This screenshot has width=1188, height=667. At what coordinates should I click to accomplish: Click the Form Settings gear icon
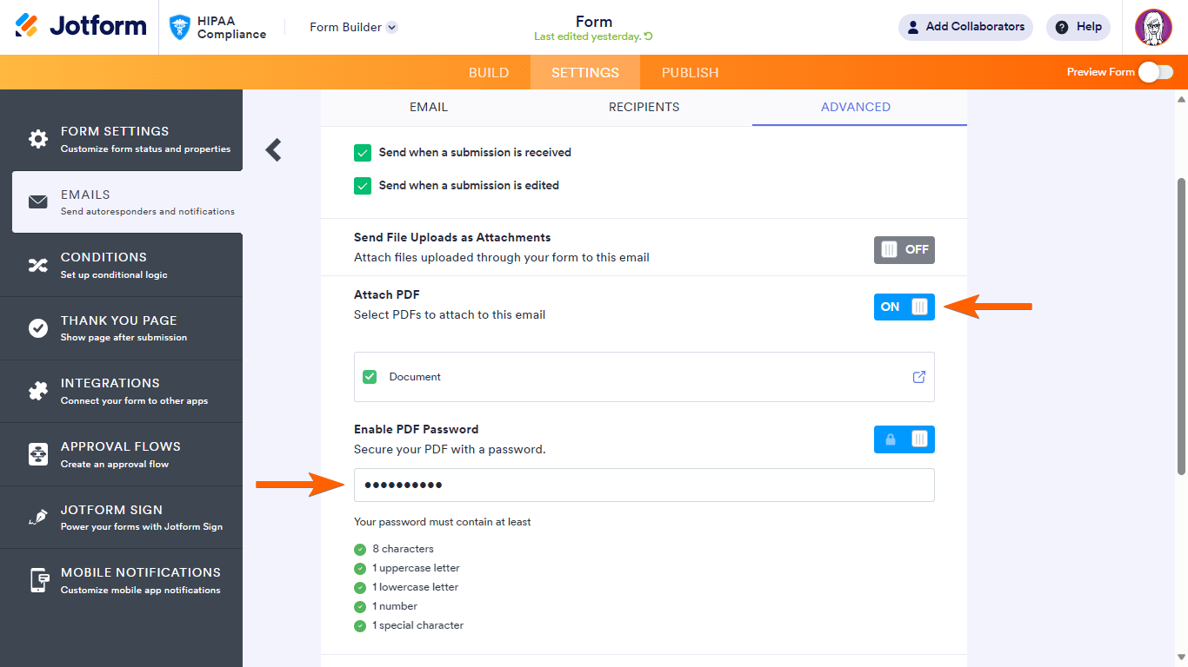coord(38,139)
